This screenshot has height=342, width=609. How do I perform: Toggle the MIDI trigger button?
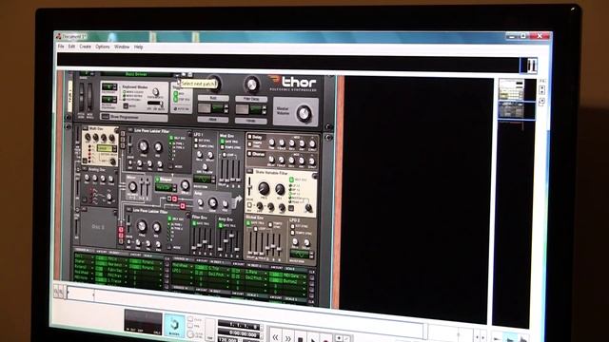click(175, 94)
